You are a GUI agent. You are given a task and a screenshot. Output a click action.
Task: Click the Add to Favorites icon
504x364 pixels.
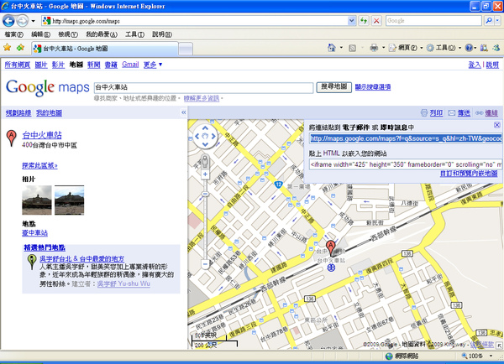[x=20, y=48]
